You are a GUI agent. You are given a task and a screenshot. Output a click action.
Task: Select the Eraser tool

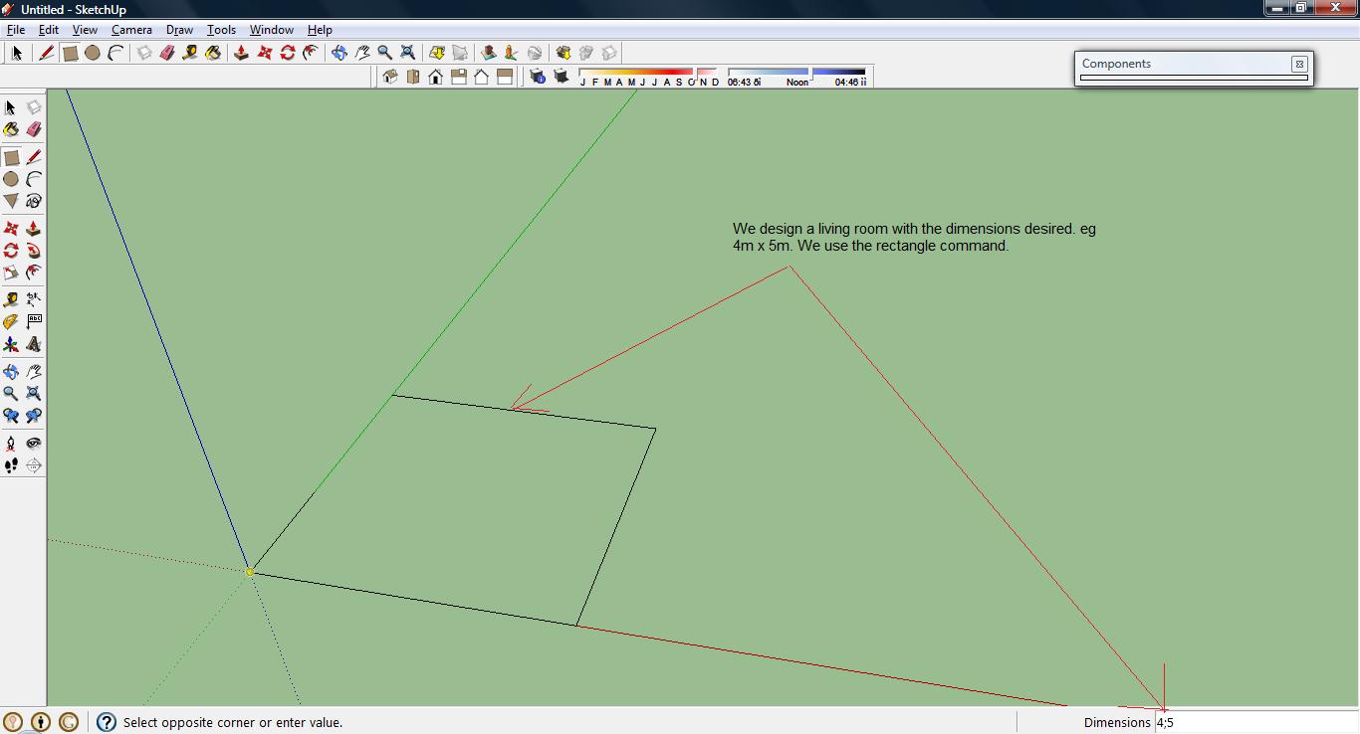point(34,129)
